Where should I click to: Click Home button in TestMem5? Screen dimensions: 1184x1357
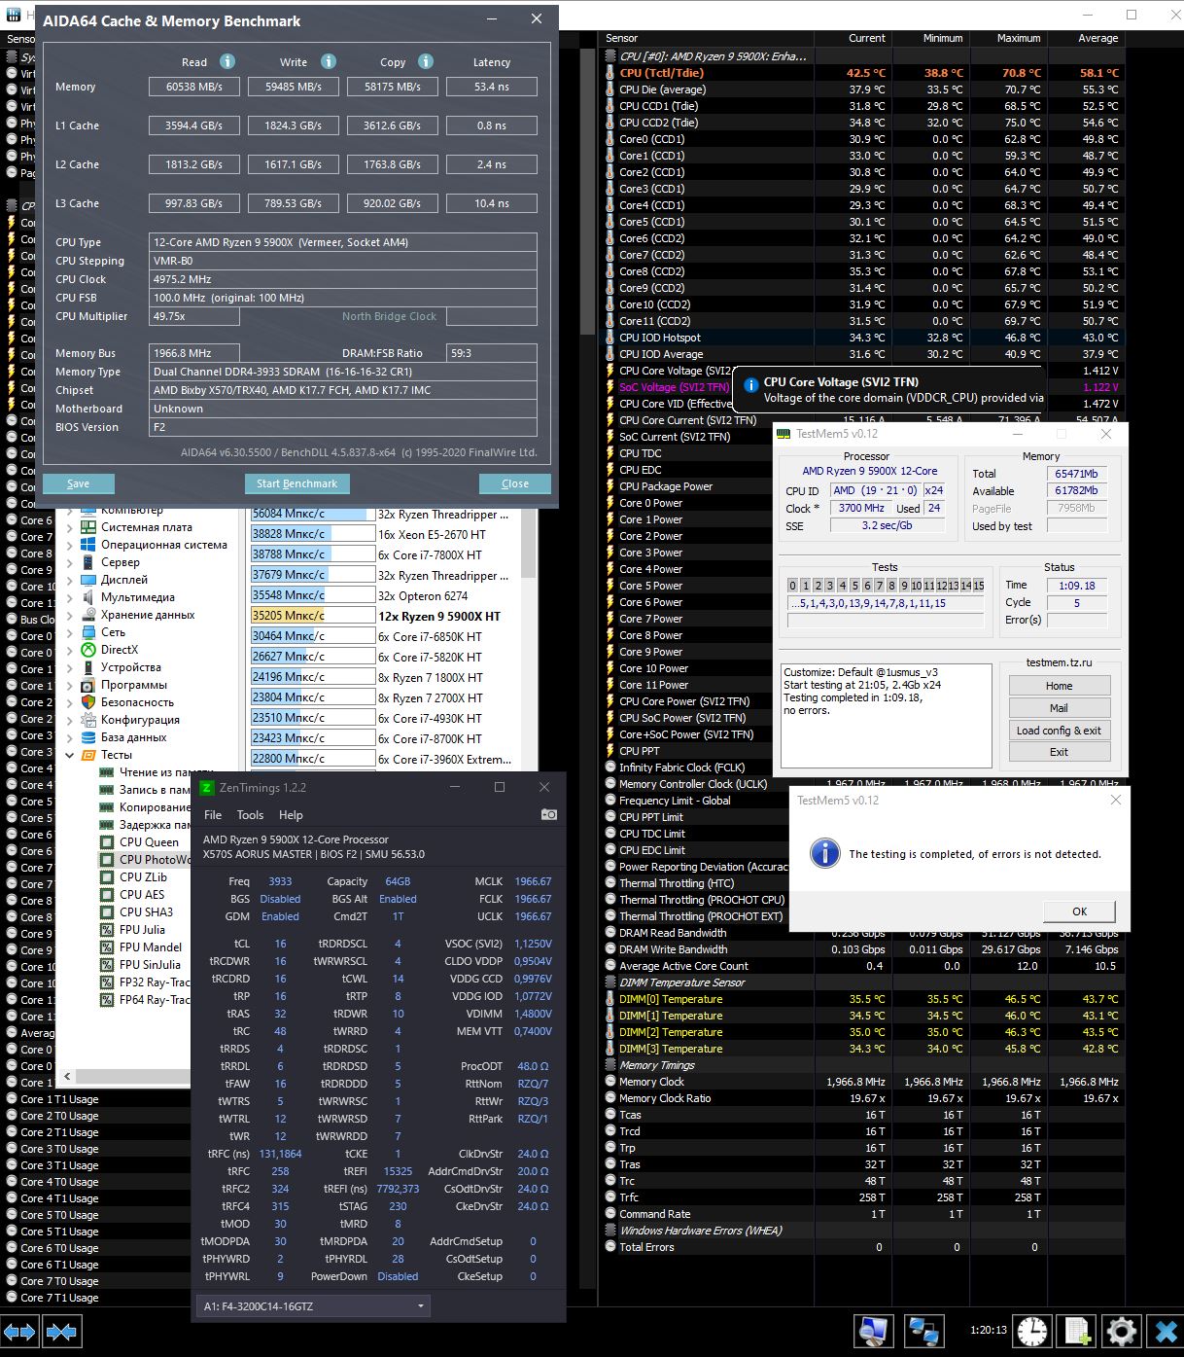tap(1059, 686)
